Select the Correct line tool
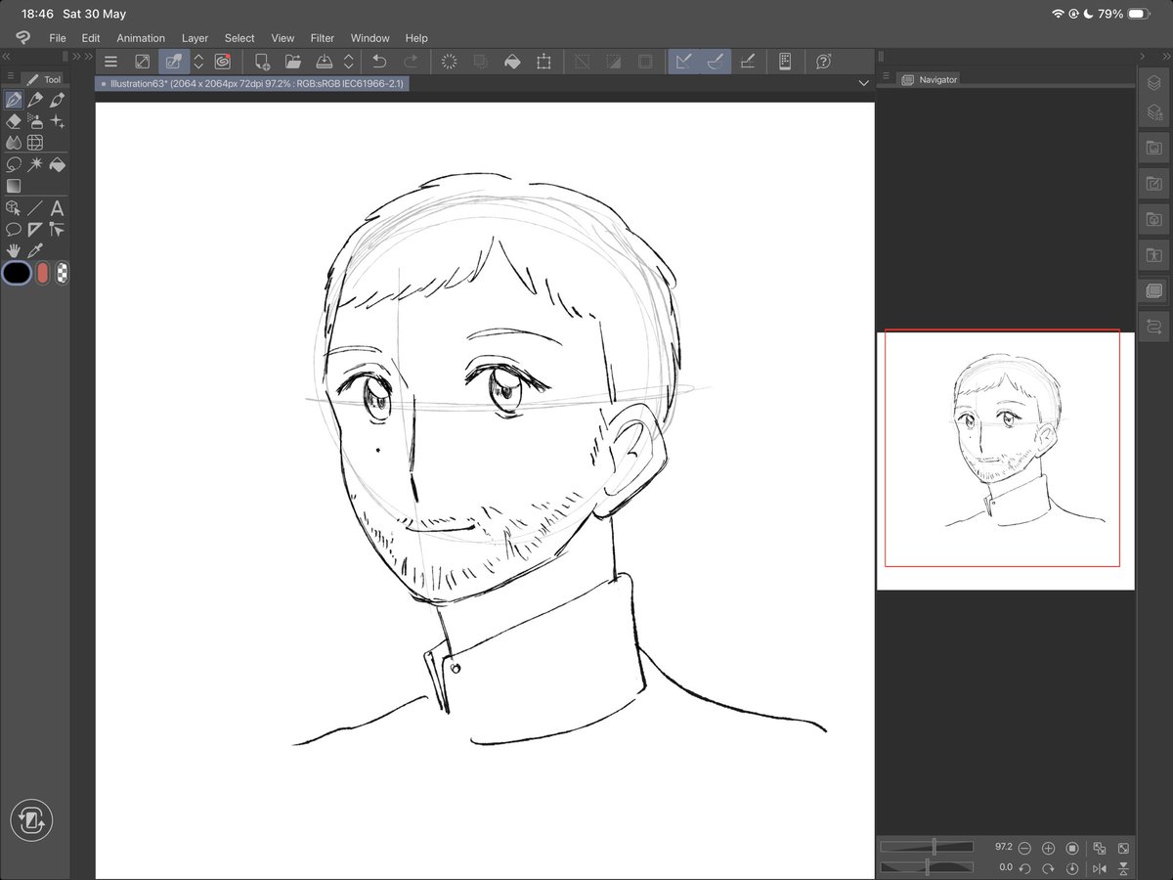The height and width of the screenshot is (880, 1173). (x=57, y=229)
